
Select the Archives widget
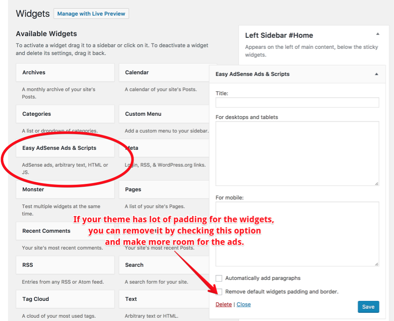click(x=65, y=72)
